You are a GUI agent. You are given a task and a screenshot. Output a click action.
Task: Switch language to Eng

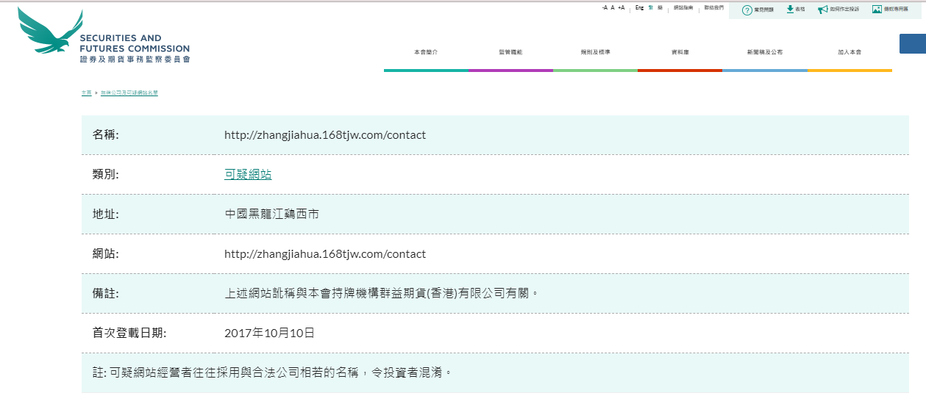pos(639,7)
